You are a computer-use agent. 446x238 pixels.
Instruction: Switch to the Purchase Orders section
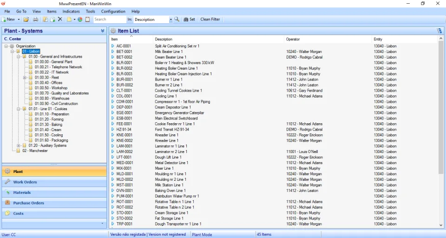point(54,203)
